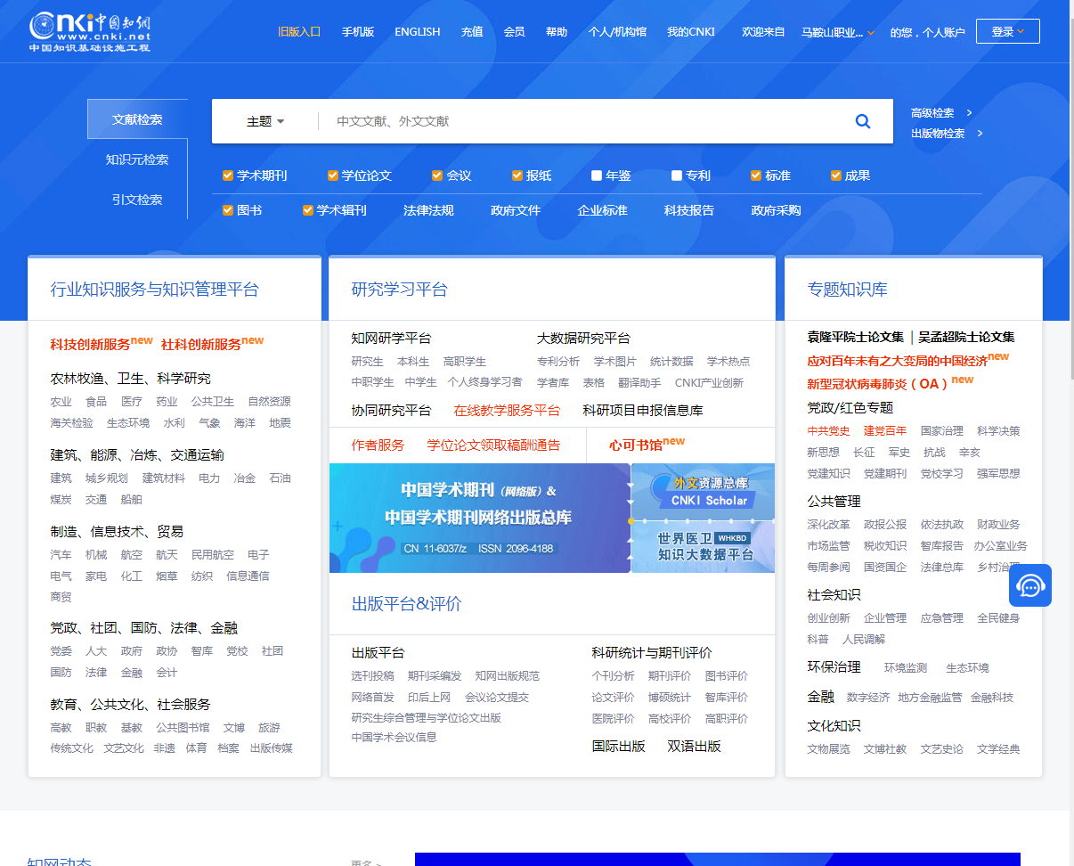Click 翻译助手 tool link
Viewport: 1074px width, 866px height.
point(639,382)
